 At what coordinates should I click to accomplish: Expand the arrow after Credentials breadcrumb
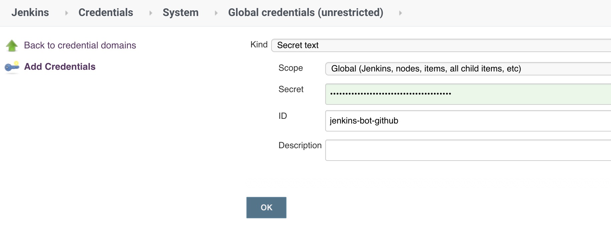point(151,13)
